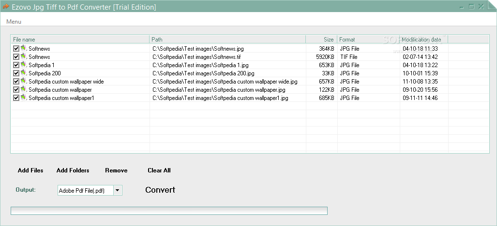Sort by Format column header
Screen dimensions: 497x226
[x=368, y=40]
